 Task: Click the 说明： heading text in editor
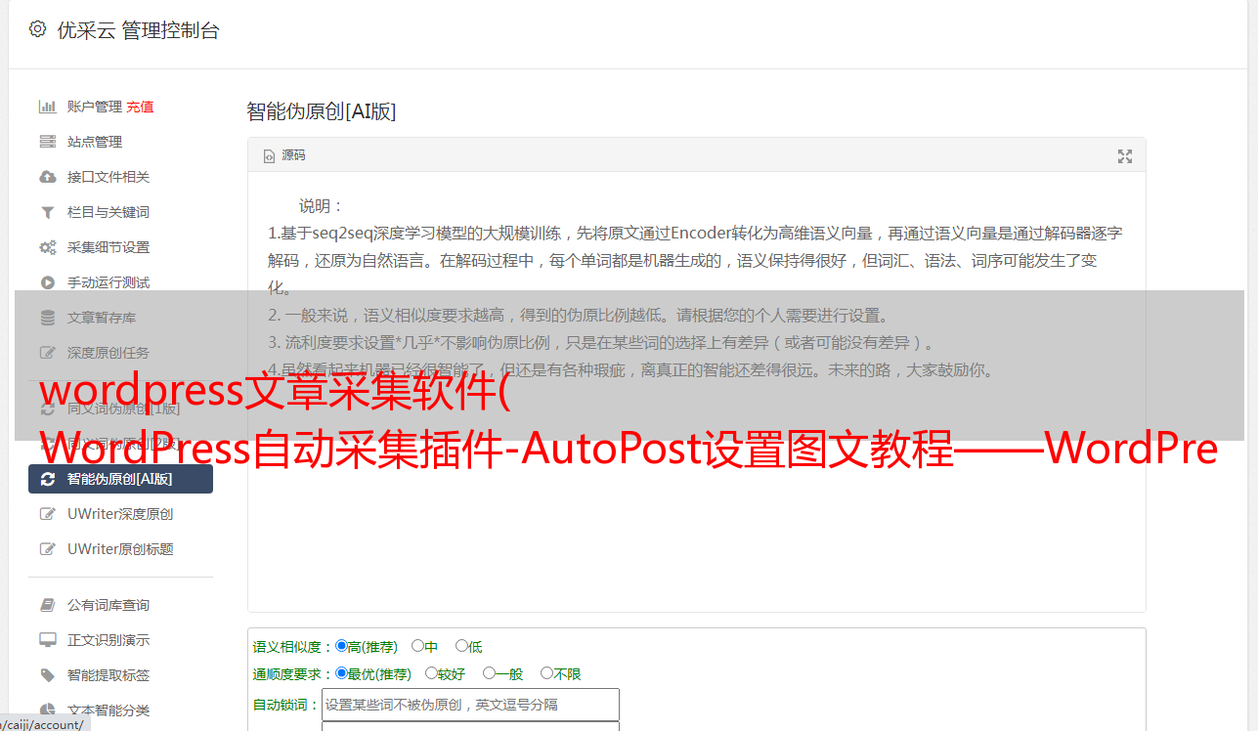click(x=322, y=206)
